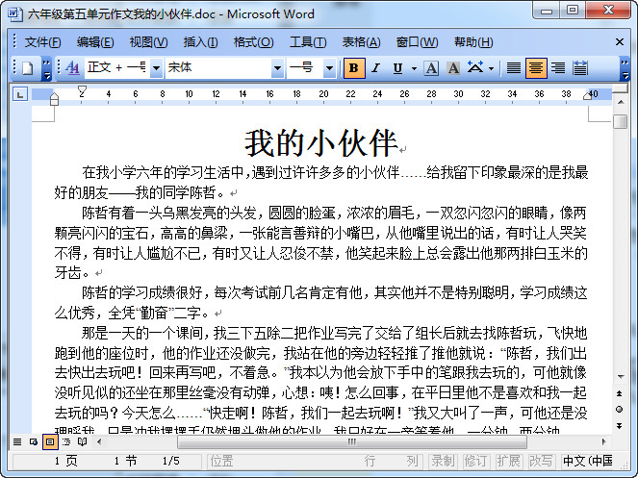This screenshot has height=478, width=638.
Task: Click the vertical scrollbar thumb
Action: click(621, 121)
